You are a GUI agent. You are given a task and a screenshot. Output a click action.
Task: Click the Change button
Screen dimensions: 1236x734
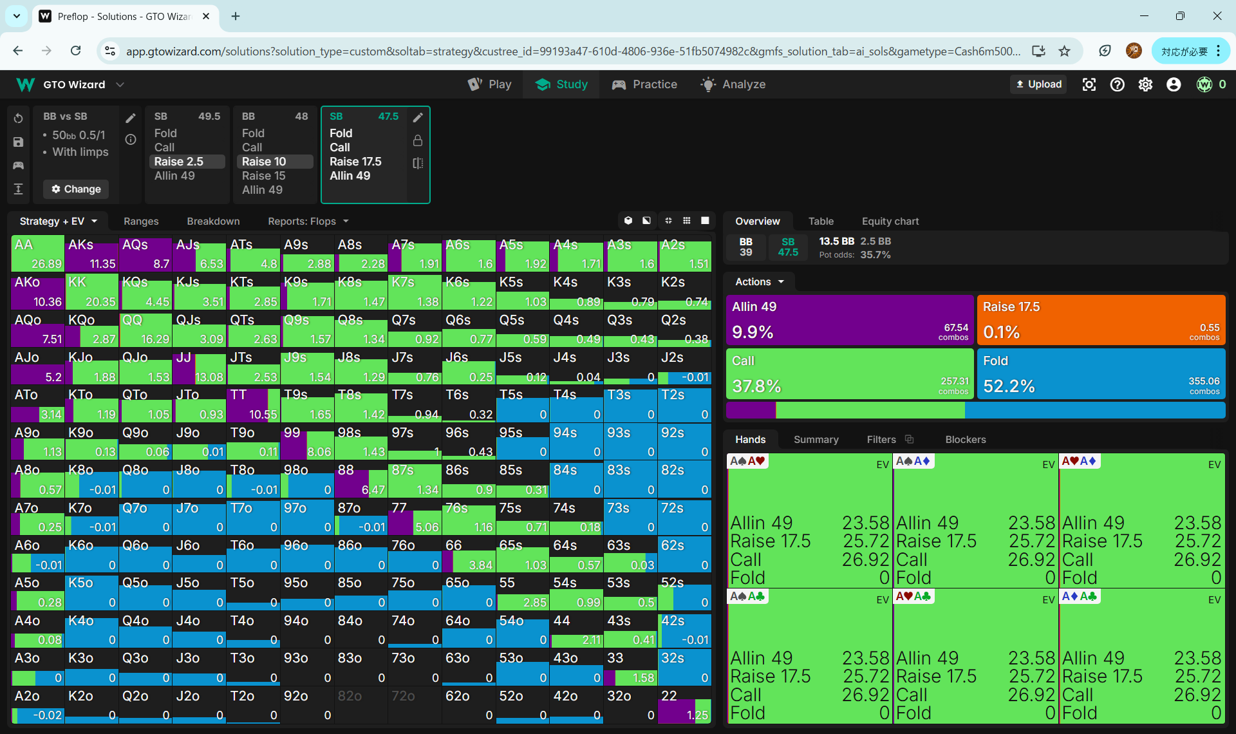[x=76, y=189]
